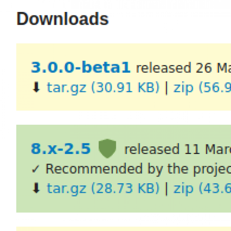Click the Downloads heading
The image size is (231, 231).
pos(62,19)
